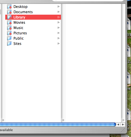Select the "Sites" row text
131x137 pixels.
(17, 44)
